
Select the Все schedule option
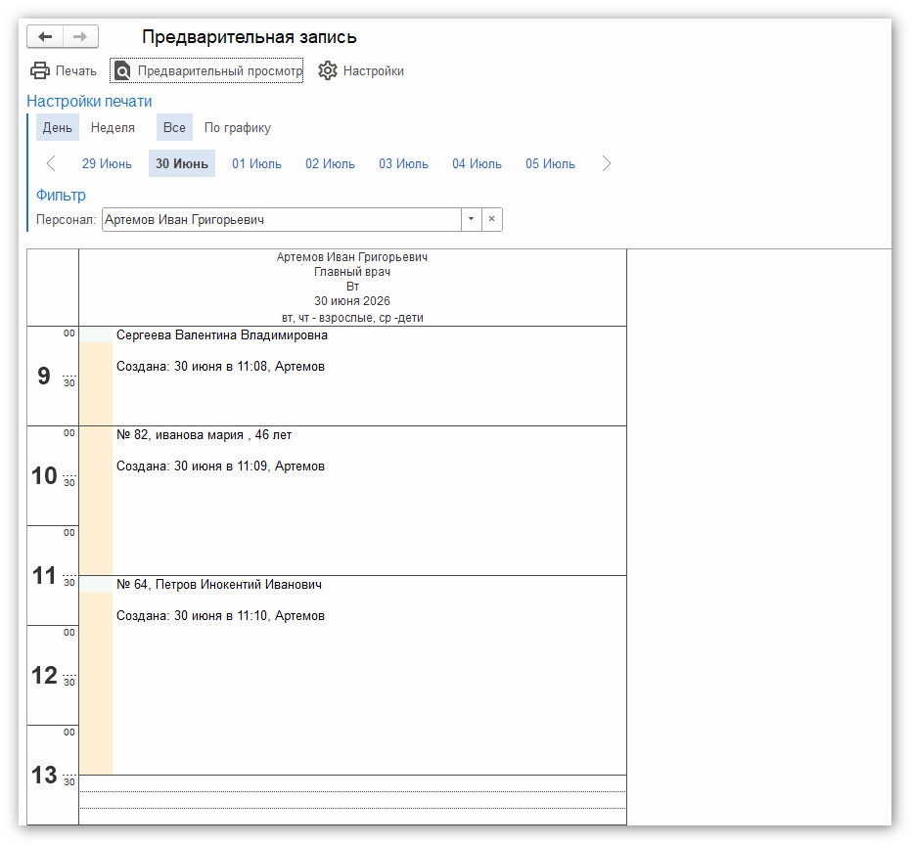[x=174, y=128]
